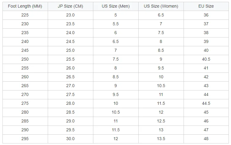
Task: Select the 225 foot length cell
Action: coord(25,15)
